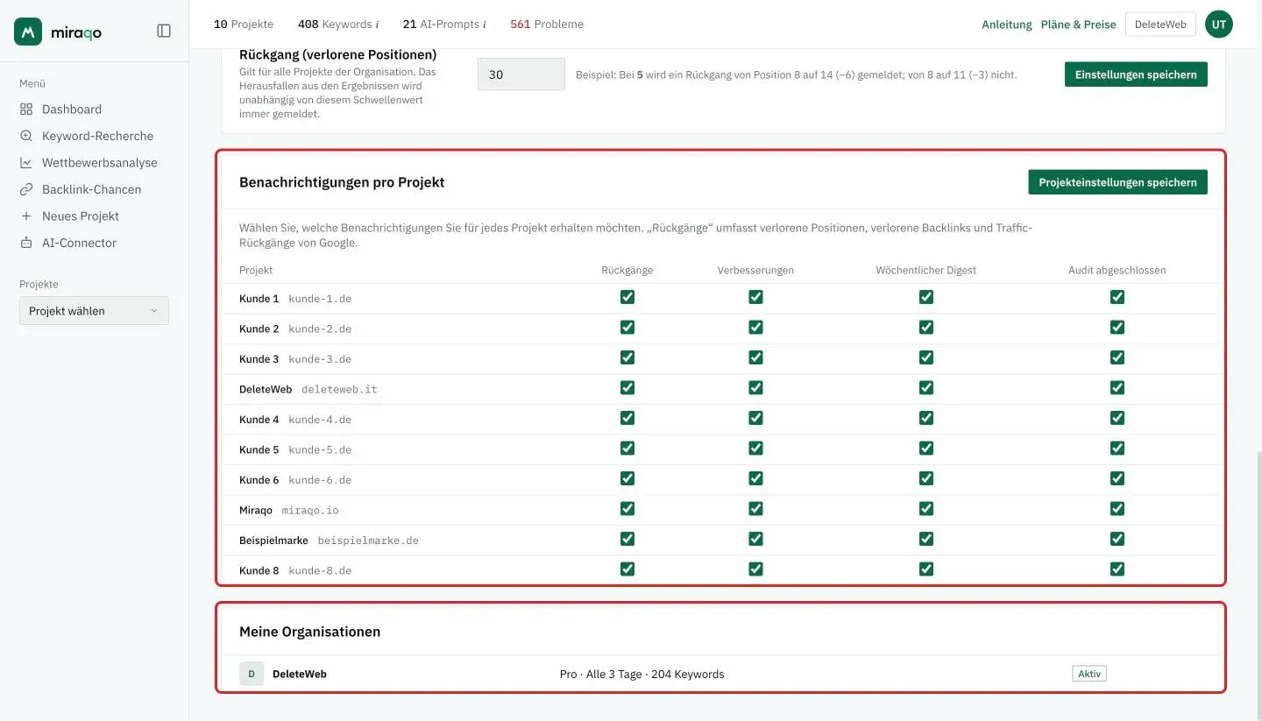
Task: Click the Dashboard grid icon
Action: click(x=26, y=110)
